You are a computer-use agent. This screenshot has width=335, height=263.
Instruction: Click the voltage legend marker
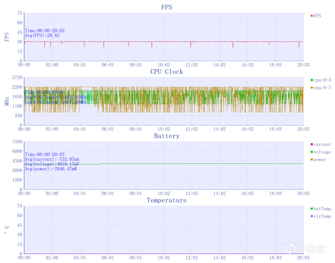click(312, 152)
